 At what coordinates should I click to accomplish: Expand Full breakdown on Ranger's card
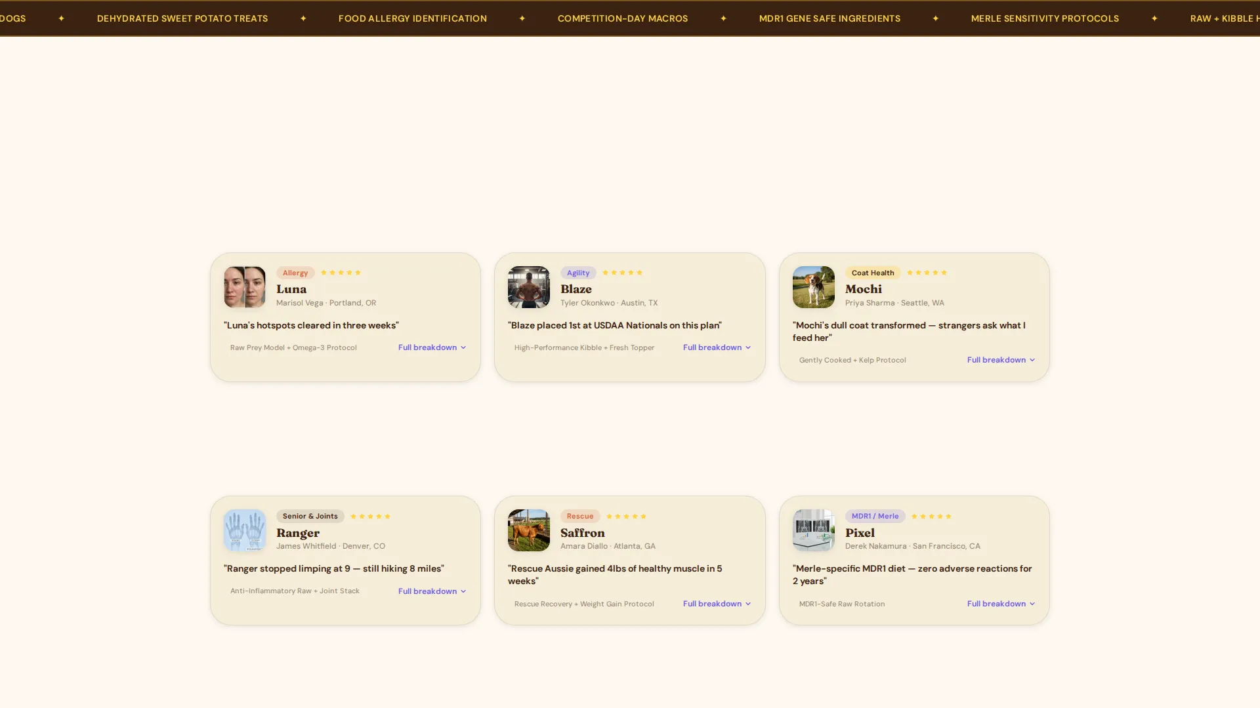pyautogui.click(x=432, y=591)
